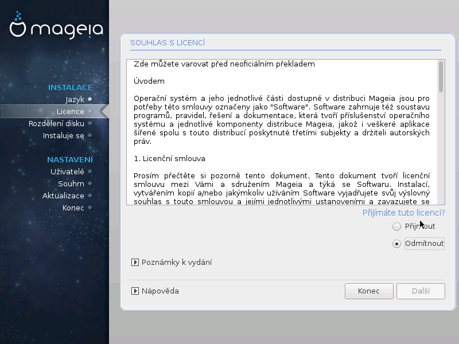Click the Konec button
Viewport: 459px width, 344px height.
(x=369, y=291)
